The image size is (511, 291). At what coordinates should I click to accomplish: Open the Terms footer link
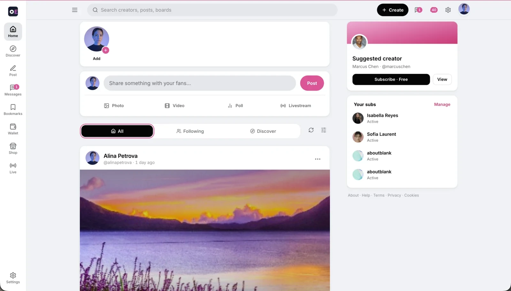click(379, 195)
